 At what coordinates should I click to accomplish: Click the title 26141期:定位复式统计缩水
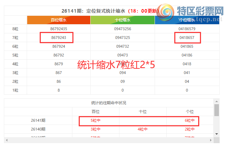pyautogui.click(x=93, y=11)
